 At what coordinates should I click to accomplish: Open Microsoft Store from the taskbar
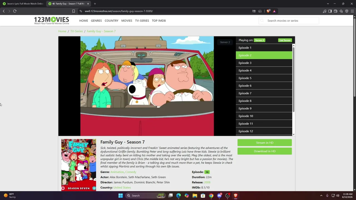[203, 196]
